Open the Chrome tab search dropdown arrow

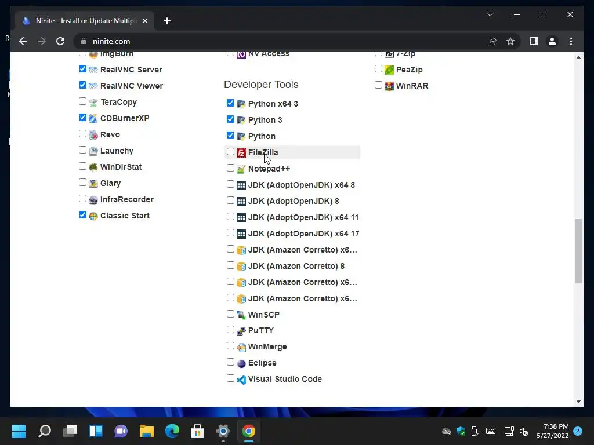click(490, 14)
